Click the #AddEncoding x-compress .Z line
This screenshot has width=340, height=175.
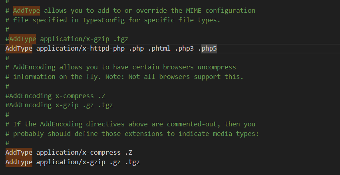tap(55, 96)
